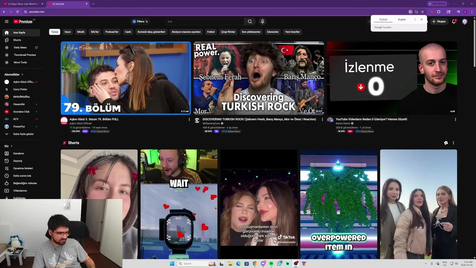The height and width of the screenshot is (268, 476).
Task: Play the İzlenme 0 video thumbnail
Action: pos(392,78)
